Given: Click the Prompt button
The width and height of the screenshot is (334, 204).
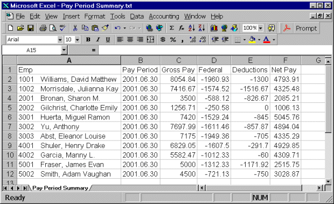Looking at the screenshot, I should [307, 28].
